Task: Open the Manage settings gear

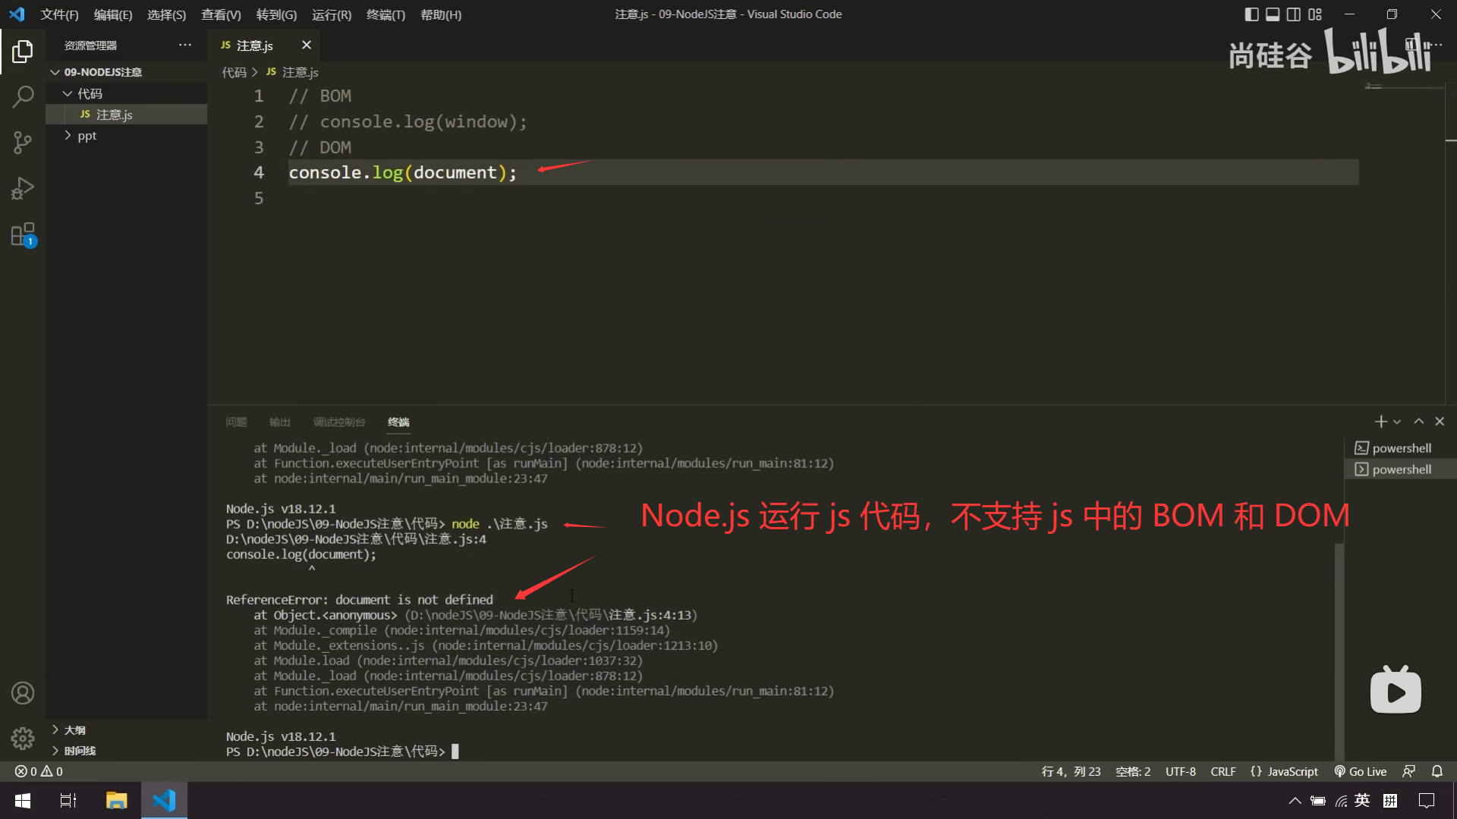Action: (23, 738)
